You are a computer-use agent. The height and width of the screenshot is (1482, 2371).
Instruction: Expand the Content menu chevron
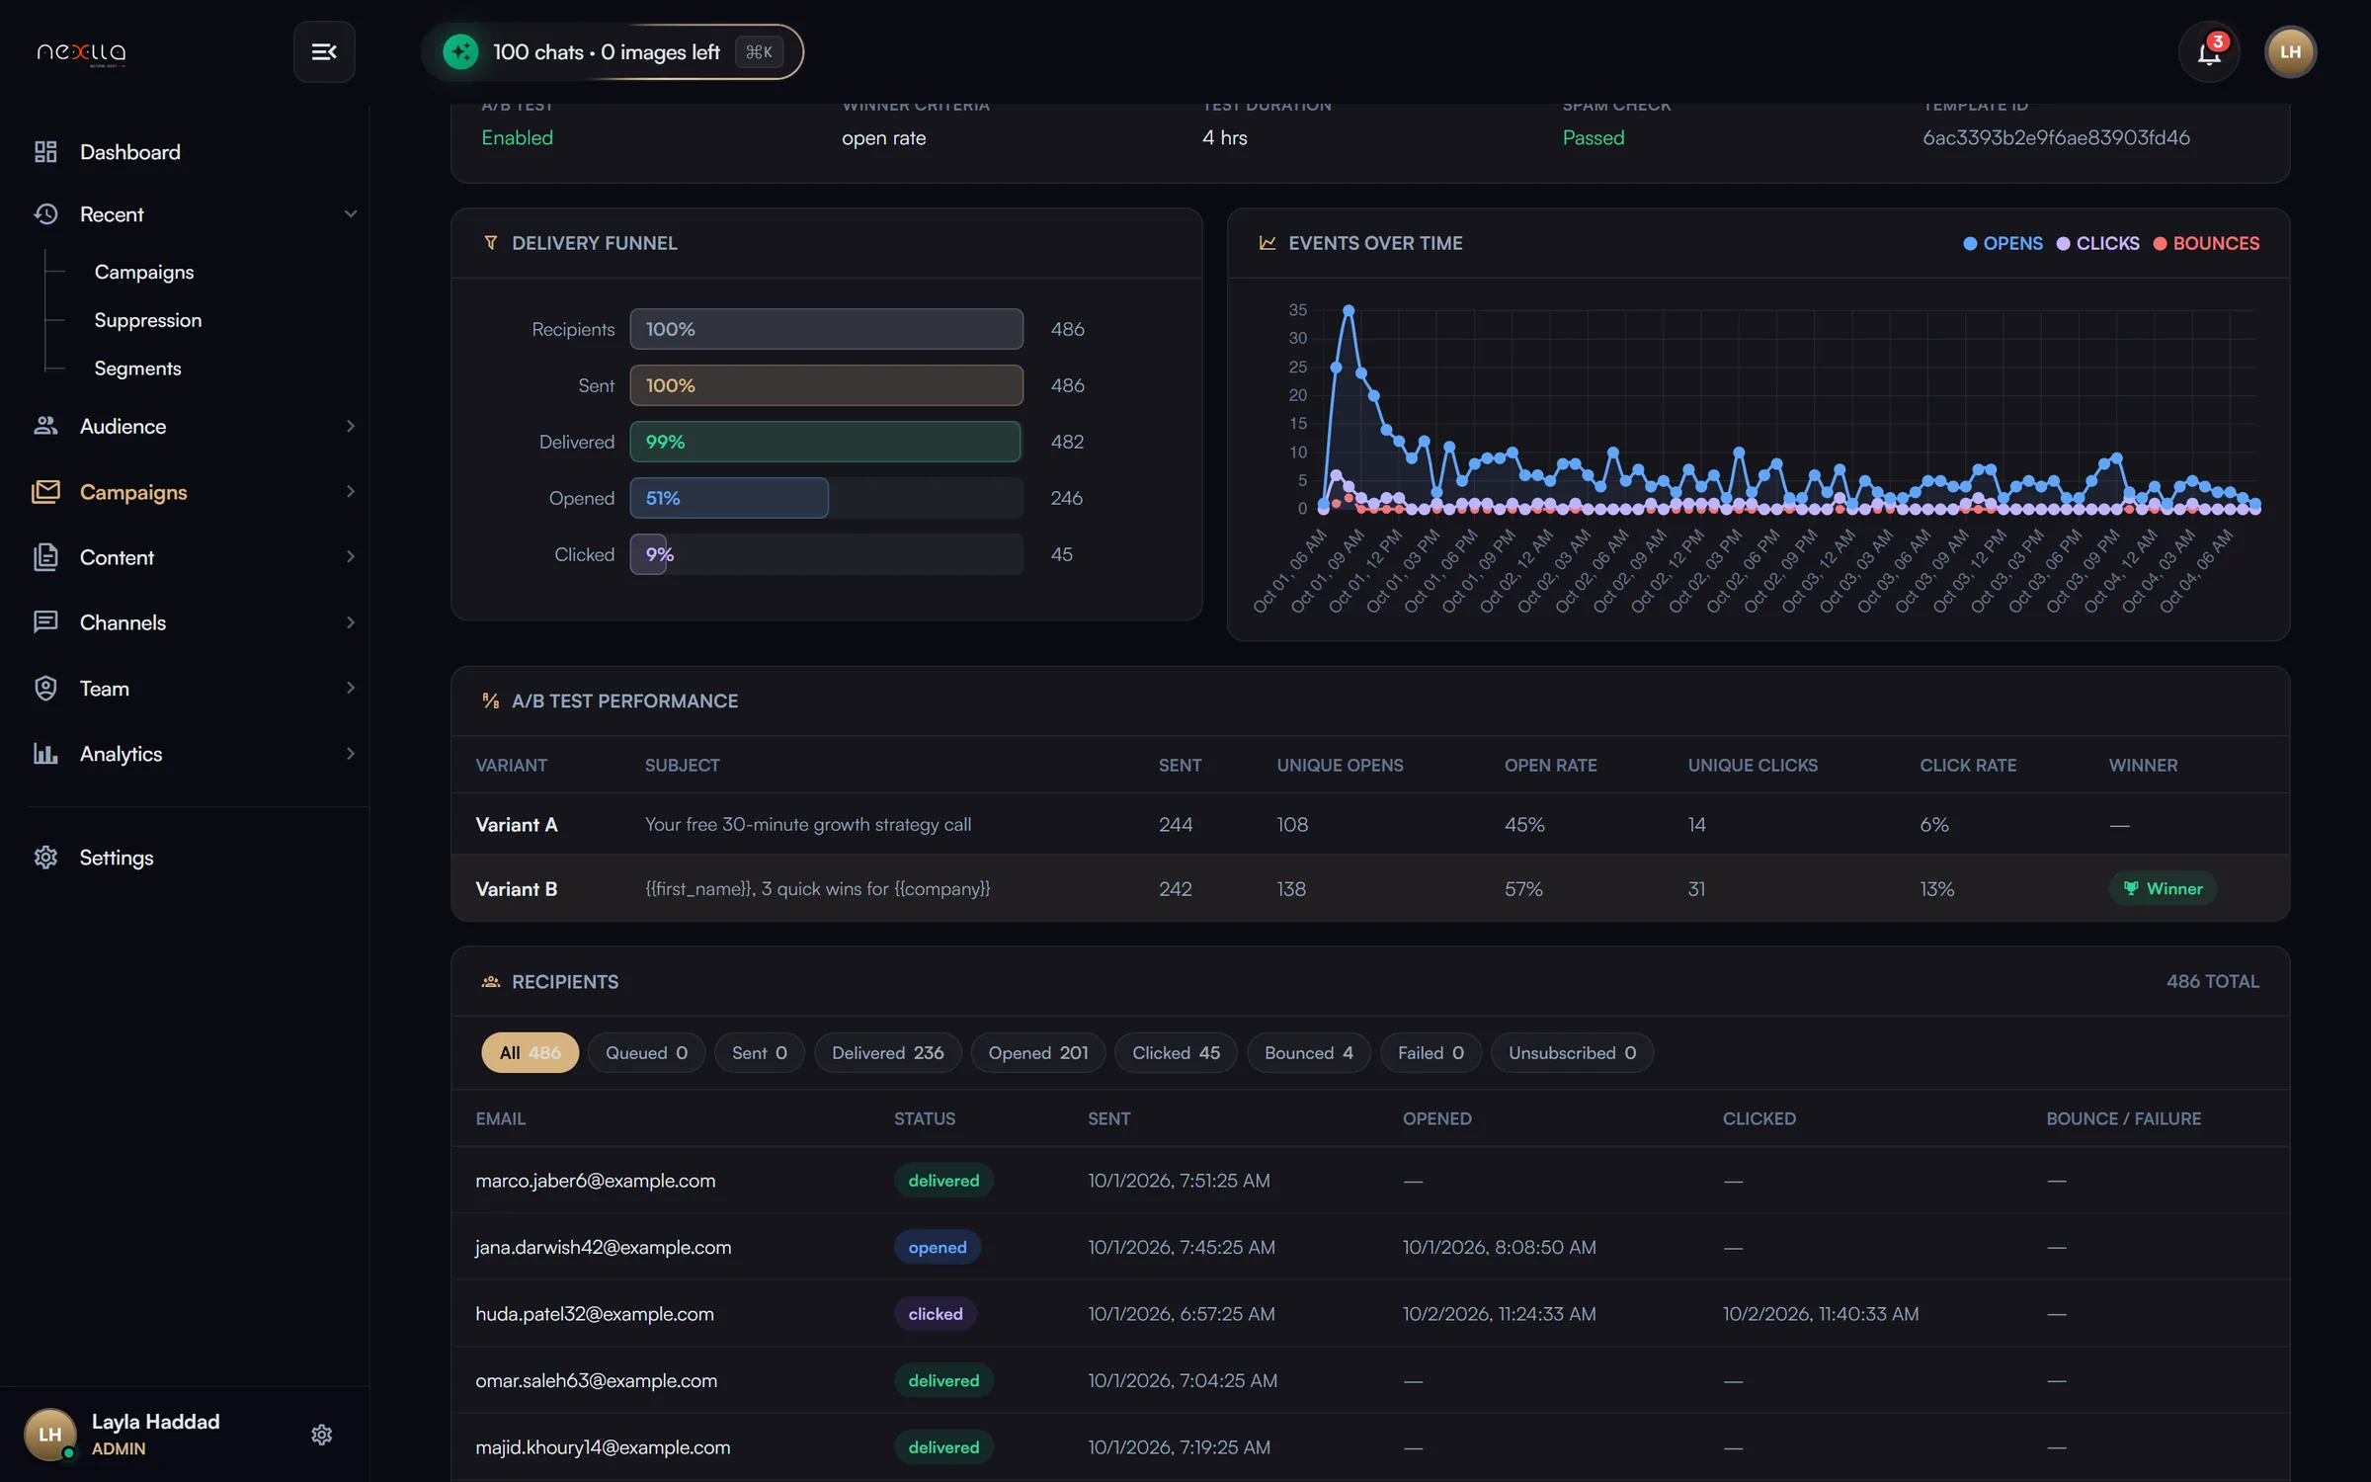[x=350, y=556]
